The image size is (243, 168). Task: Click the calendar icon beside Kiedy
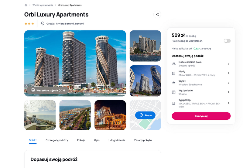pyautogui.click(x=174, y=73)
